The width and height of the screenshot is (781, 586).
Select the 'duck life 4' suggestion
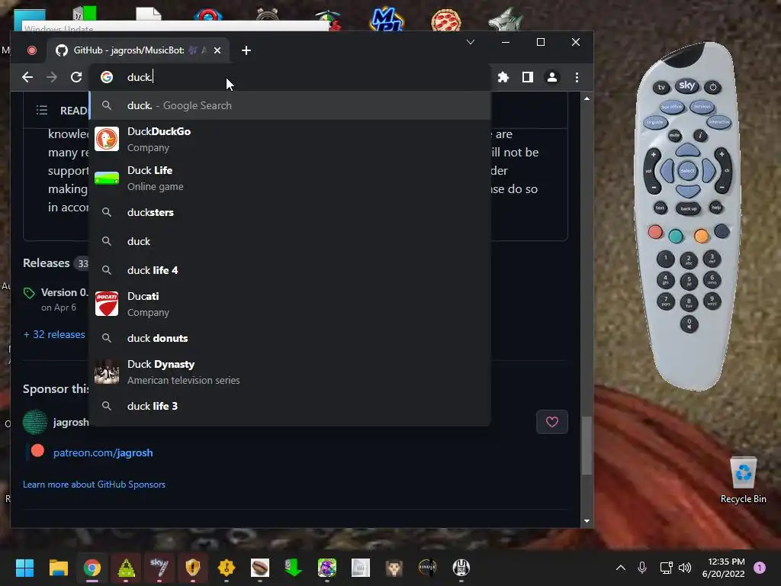[290, 270]
